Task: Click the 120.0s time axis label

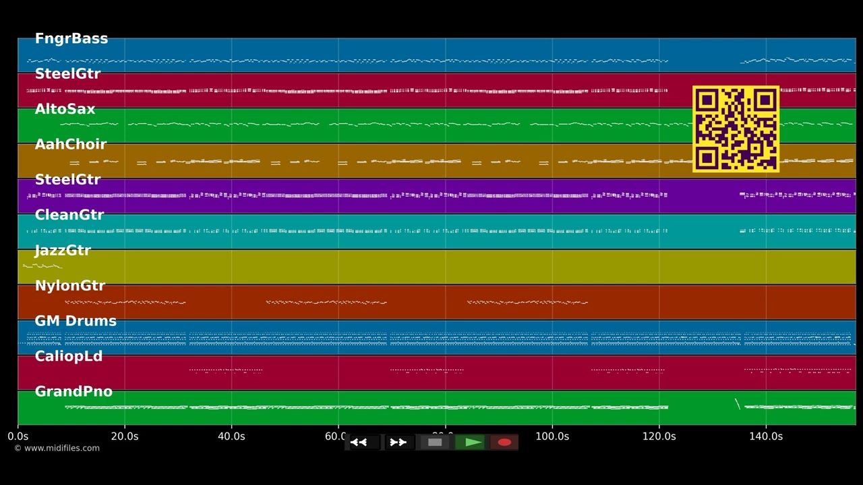Action: (659, 437)
